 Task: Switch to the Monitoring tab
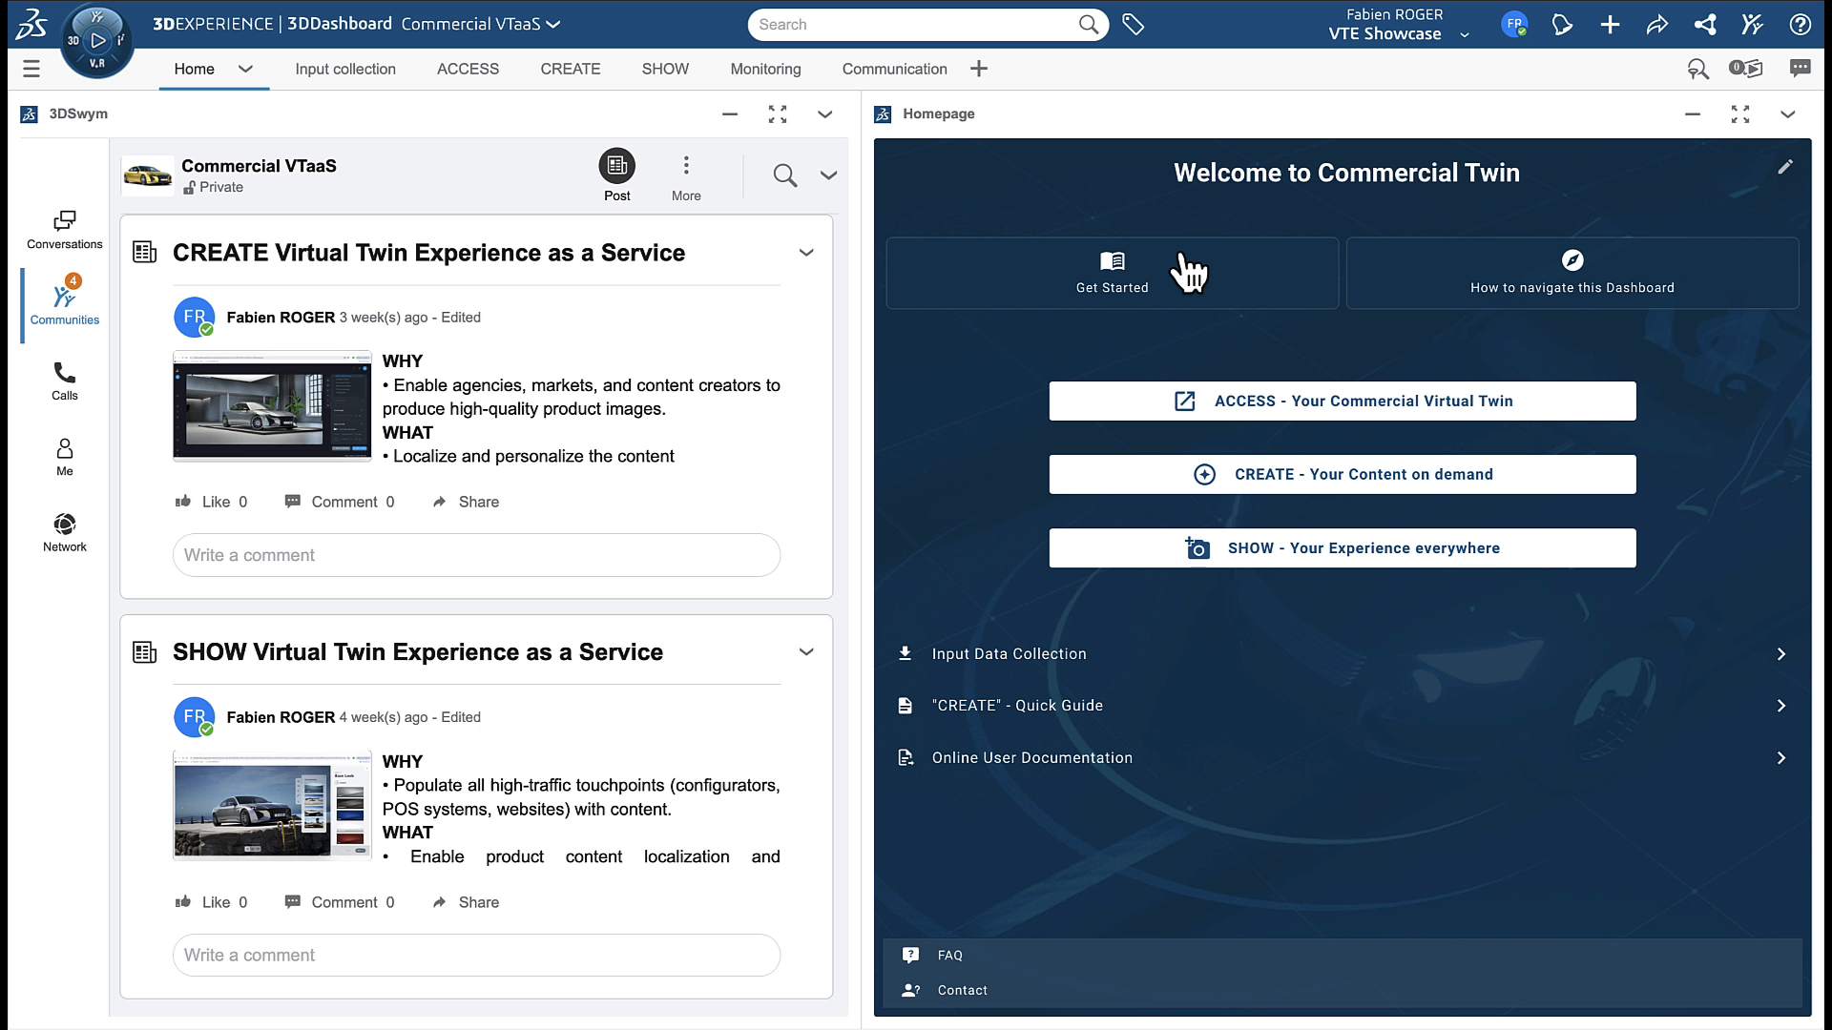click(765, 69)
